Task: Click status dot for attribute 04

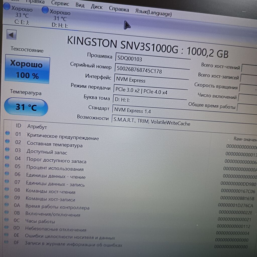Action: [7, 157]
